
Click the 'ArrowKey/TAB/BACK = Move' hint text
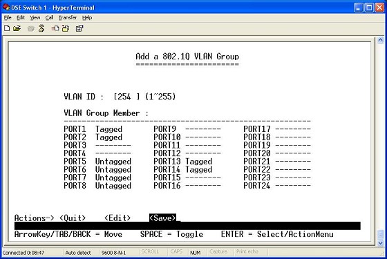click(68, 234)
